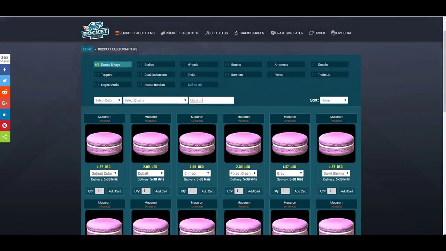
Task: Add Default Color Macaron to cart
Action: click(x=115, y=191)
